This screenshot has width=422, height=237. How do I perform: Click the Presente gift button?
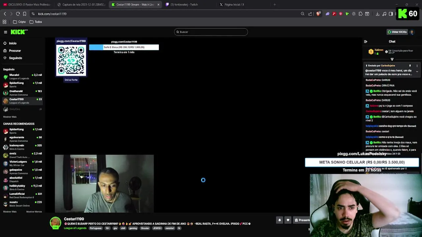pyautogui.click(x=302, y=220)
